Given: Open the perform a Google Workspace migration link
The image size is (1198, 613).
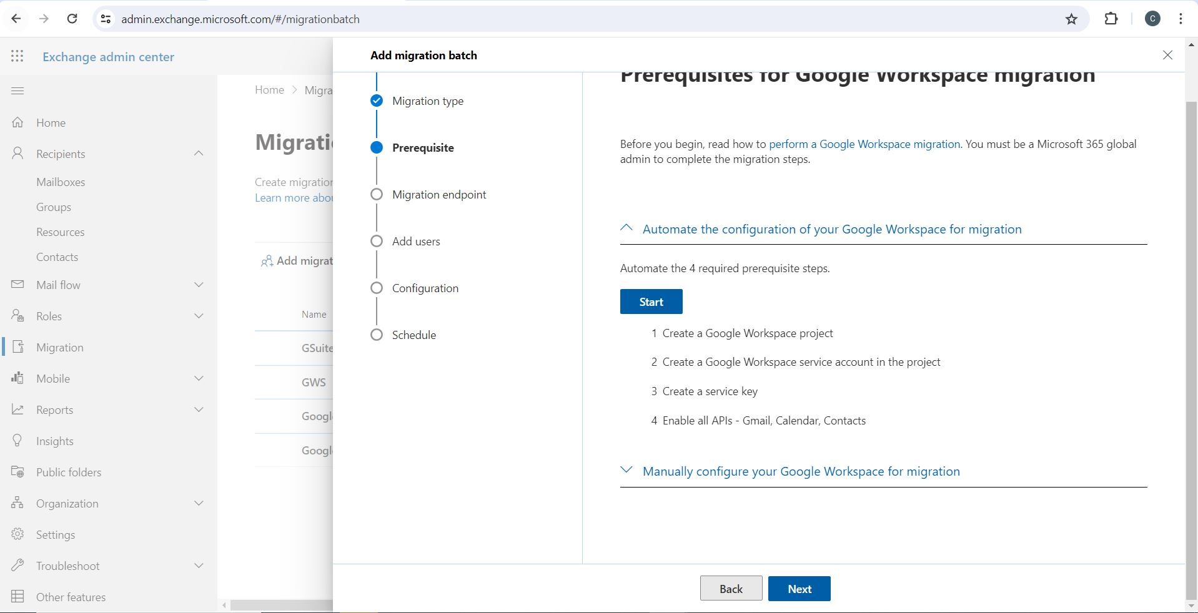Looking at the screenshot, I should (864, 144).
